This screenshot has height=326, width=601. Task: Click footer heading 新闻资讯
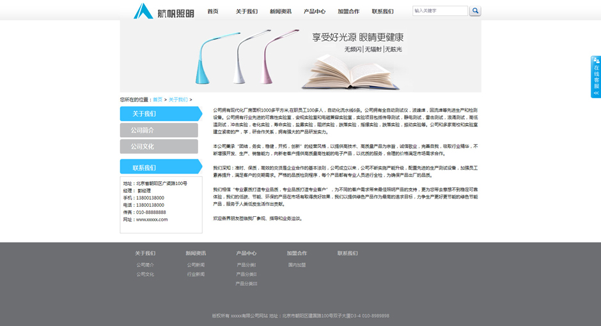196,253
